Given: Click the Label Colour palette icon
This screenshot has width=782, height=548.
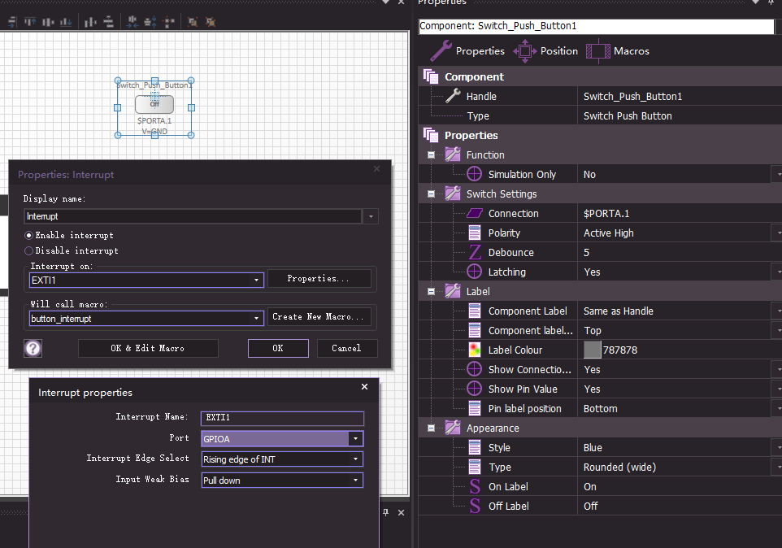Looking at the screenshot, I should [x=474, y=350].
